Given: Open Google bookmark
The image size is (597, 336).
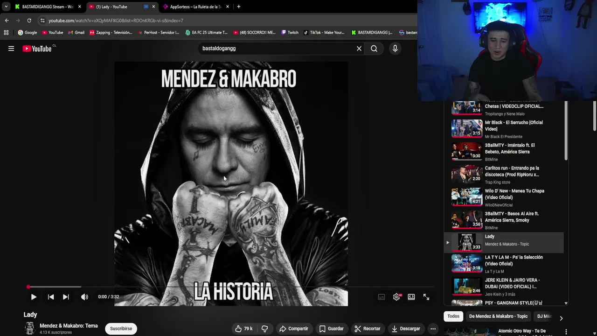Looking at the screenshot, I should (x=27, y=33).
